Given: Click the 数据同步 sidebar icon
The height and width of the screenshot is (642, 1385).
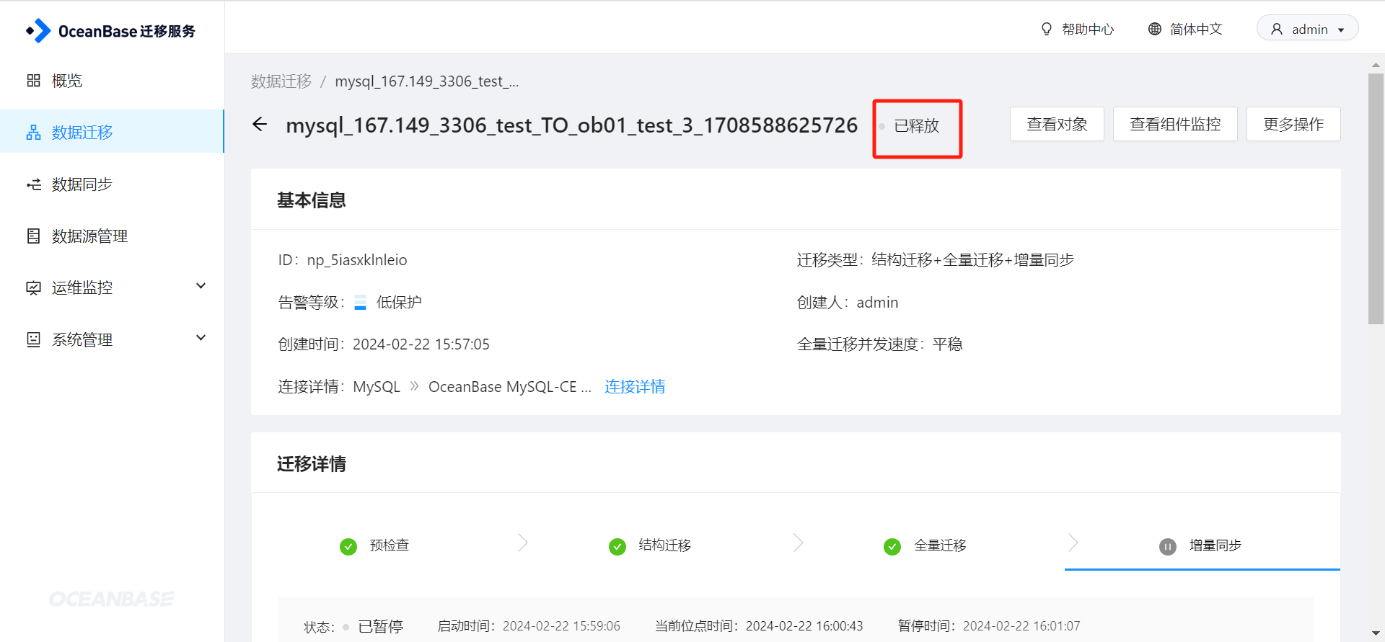Looking at the screenshot, I should 33,184.
